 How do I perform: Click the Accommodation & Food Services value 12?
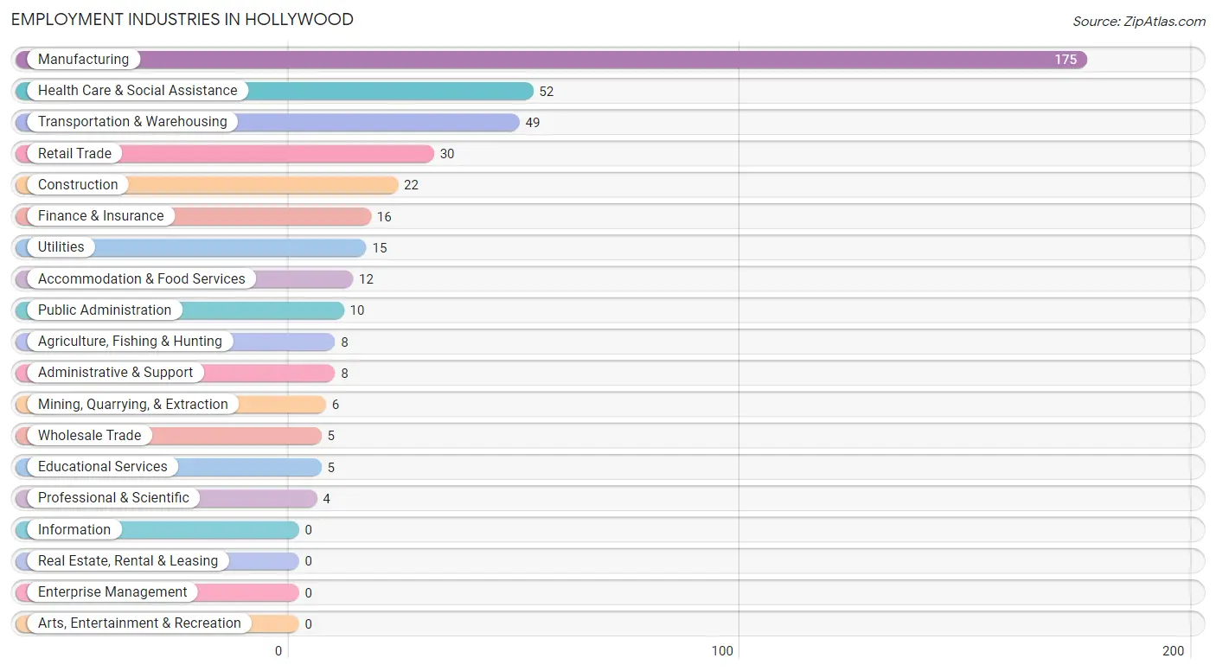click(367, 279)
